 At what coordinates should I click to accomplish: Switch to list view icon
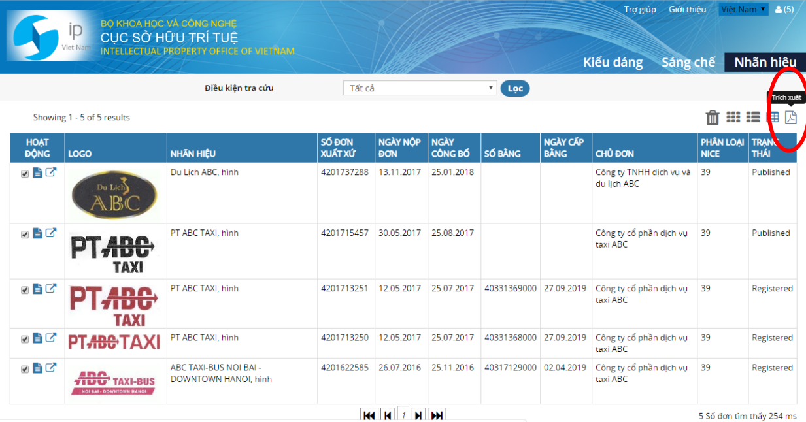[753, 117]
